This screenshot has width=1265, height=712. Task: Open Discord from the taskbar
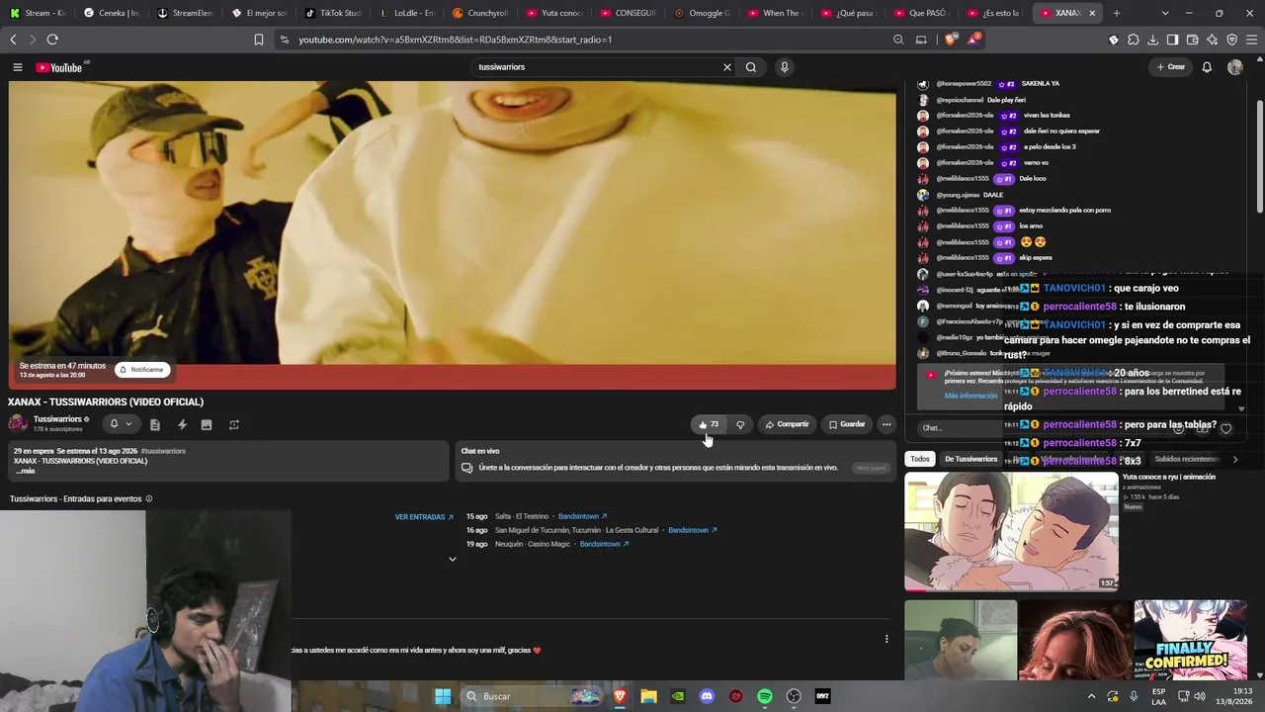point(707,696)
